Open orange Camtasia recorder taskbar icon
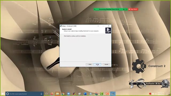Viewport: 171px width, 96px height. pos(107,94)
